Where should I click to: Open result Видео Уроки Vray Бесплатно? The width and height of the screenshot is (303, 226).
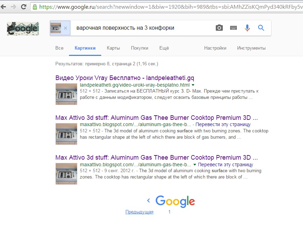click(125, 78)
